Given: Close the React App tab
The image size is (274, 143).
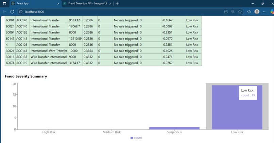Looking at the screenshot, I should (x=58, y=3).
